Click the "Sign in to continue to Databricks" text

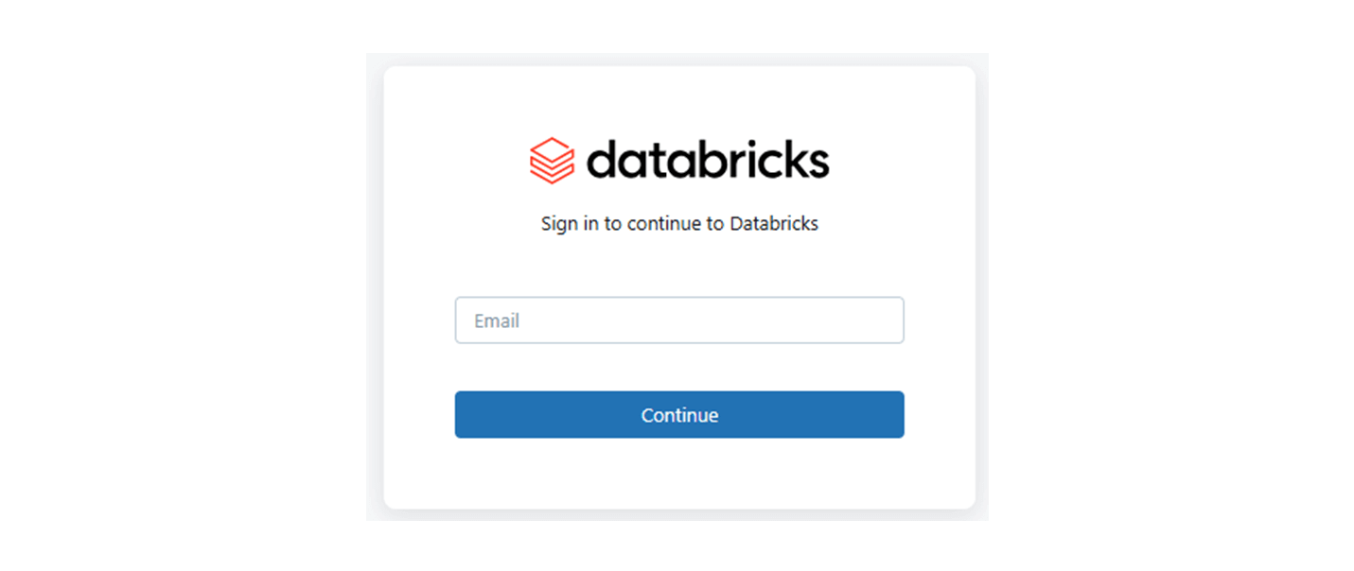pyautogui.click(x=679, y=224)
